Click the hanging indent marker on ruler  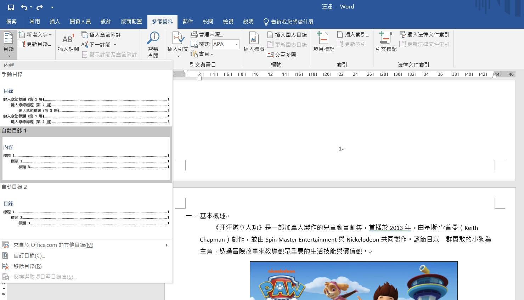(x=199, y=76)
